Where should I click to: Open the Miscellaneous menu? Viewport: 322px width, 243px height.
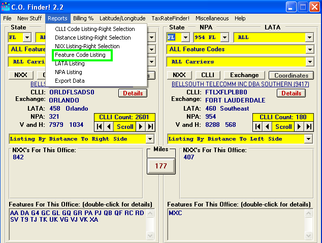212,18
